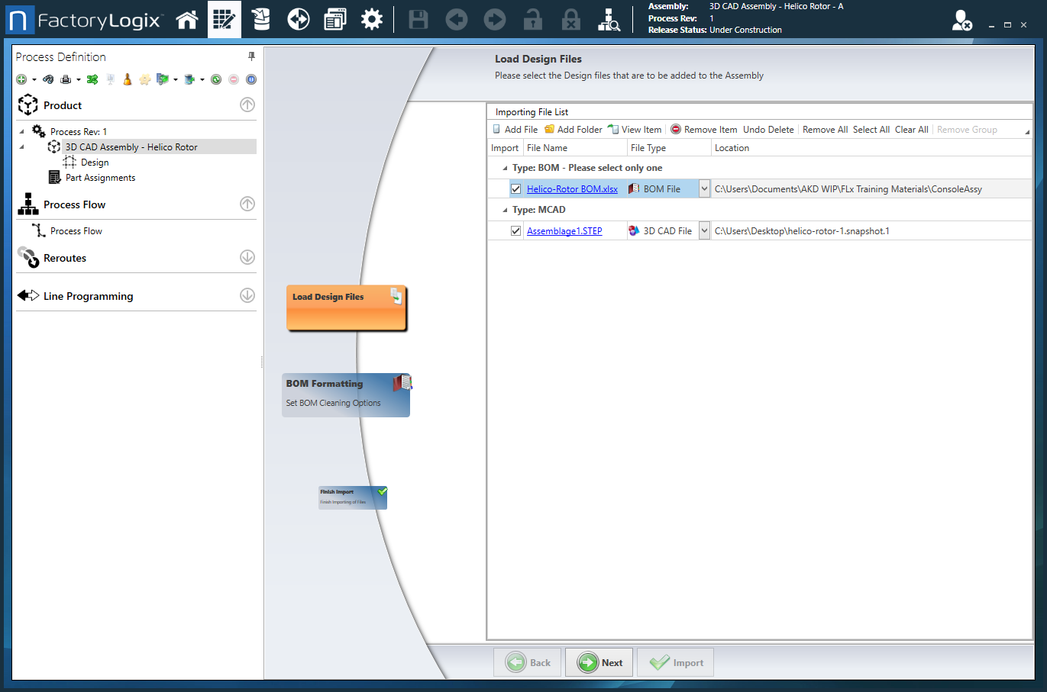This screenshot has width=1047, height=692.
Task: Click Remove Item in file list toolbar
Action: pos(704,130)
